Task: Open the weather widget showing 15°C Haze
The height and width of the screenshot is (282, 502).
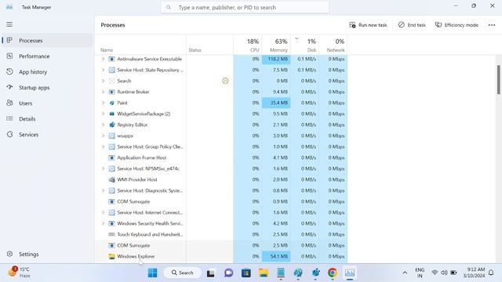Action: [19, 273]
